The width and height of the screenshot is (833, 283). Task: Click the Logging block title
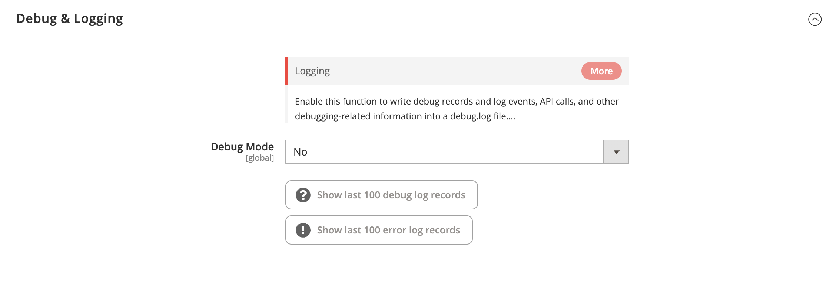[x=312, y=71]
